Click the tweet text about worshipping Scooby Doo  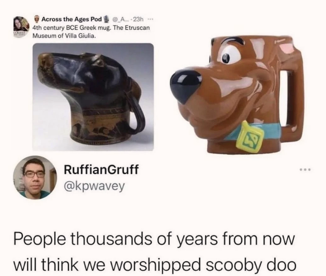(155, 252)
